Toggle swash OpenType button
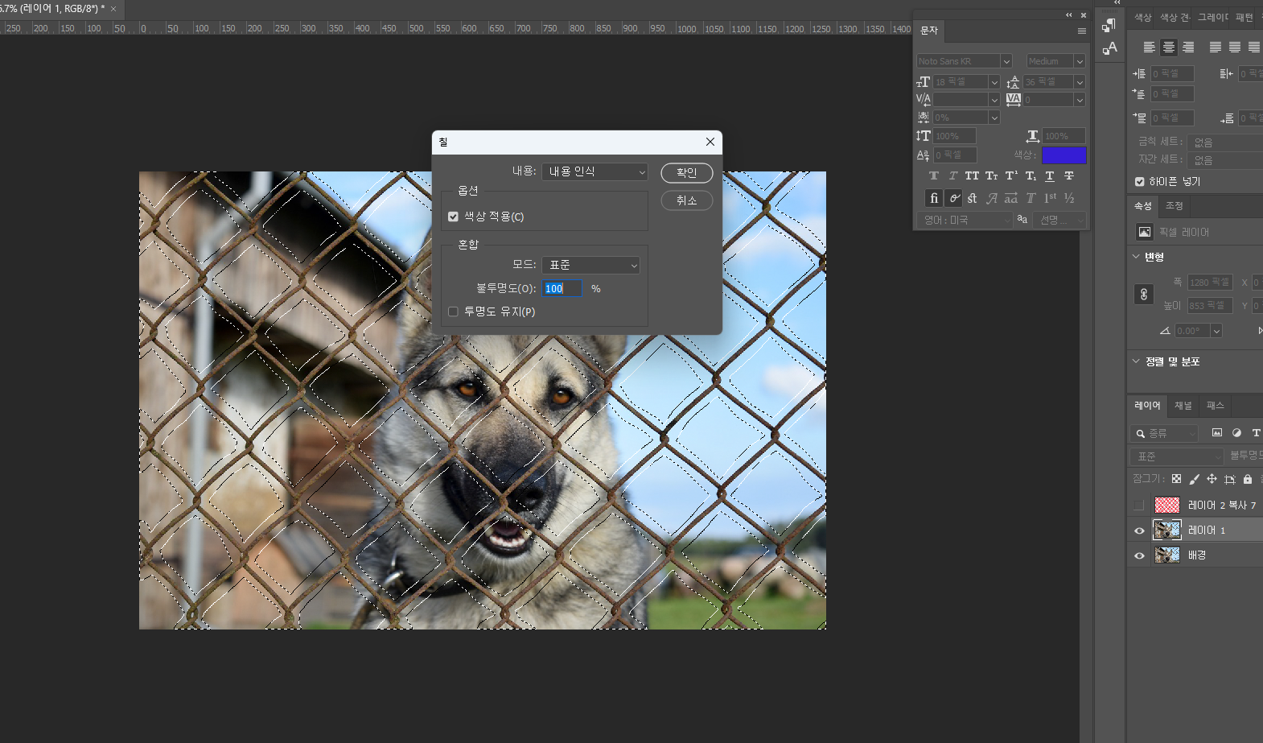 (992, 198)
